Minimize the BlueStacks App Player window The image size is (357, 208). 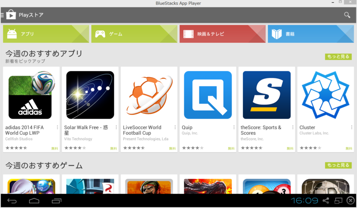333,2
